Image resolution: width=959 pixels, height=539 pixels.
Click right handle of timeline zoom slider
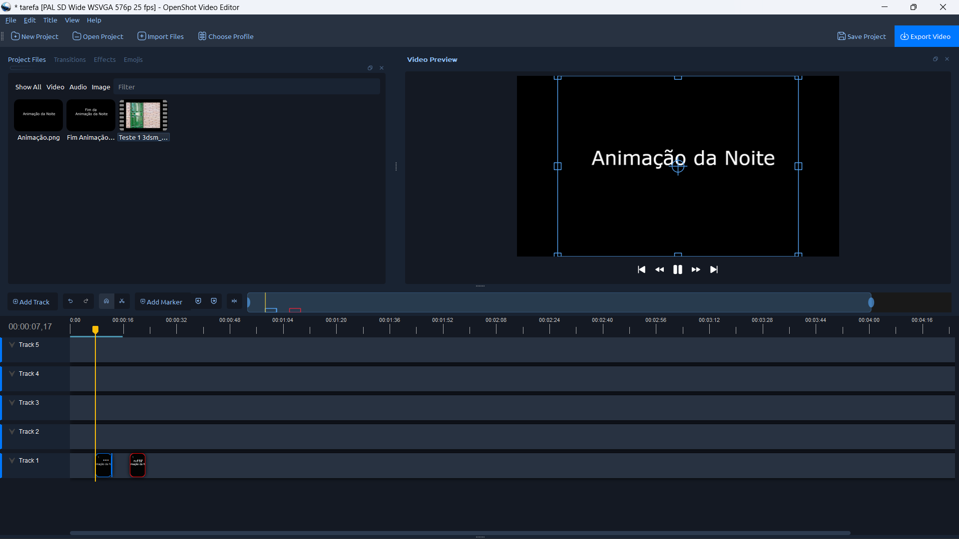(x=871, y=302)
